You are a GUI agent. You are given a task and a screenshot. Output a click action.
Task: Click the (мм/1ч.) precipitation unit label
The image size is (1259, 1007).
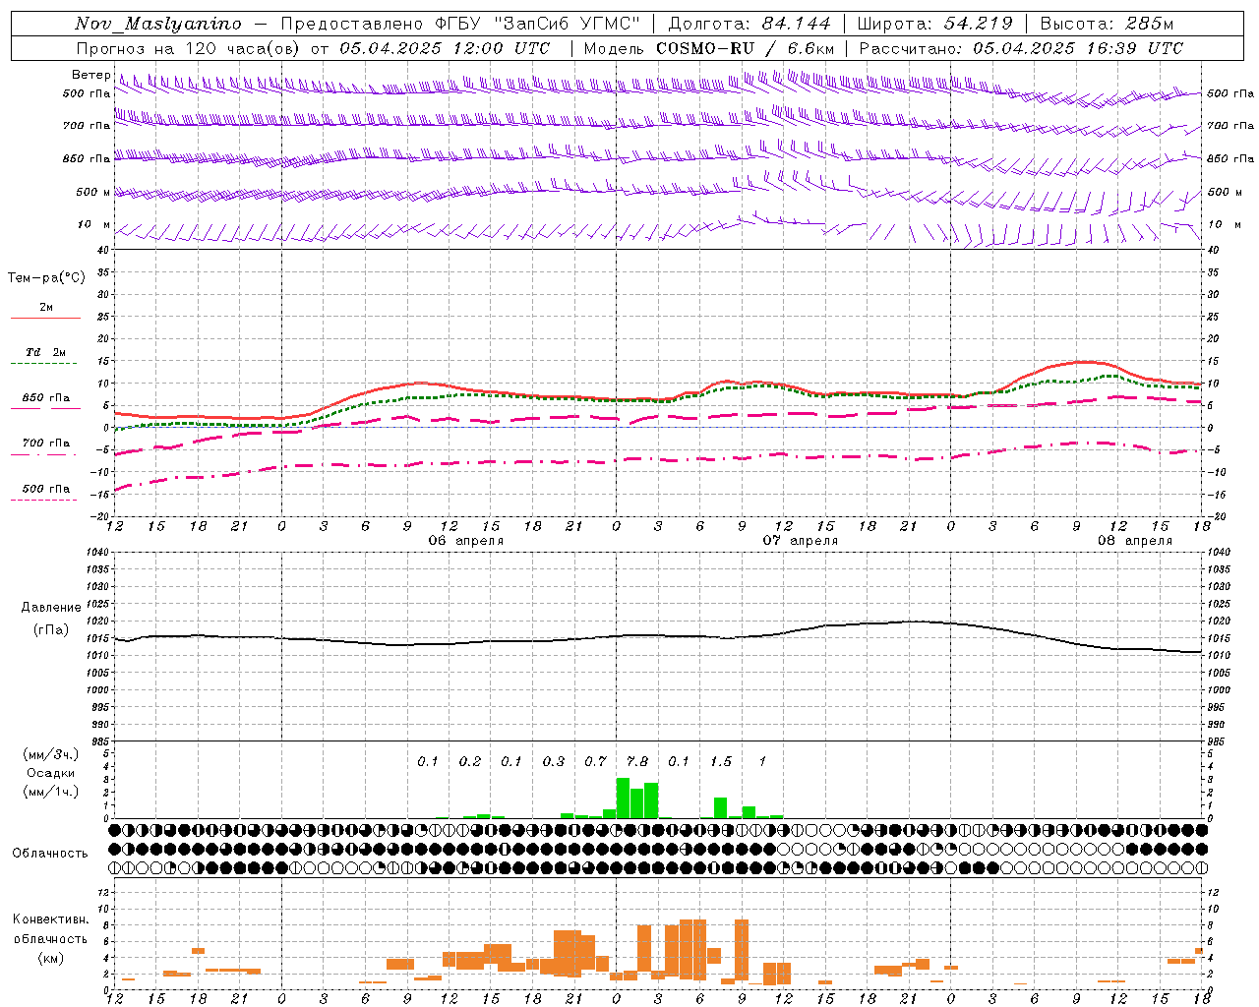tap(51, 793)
